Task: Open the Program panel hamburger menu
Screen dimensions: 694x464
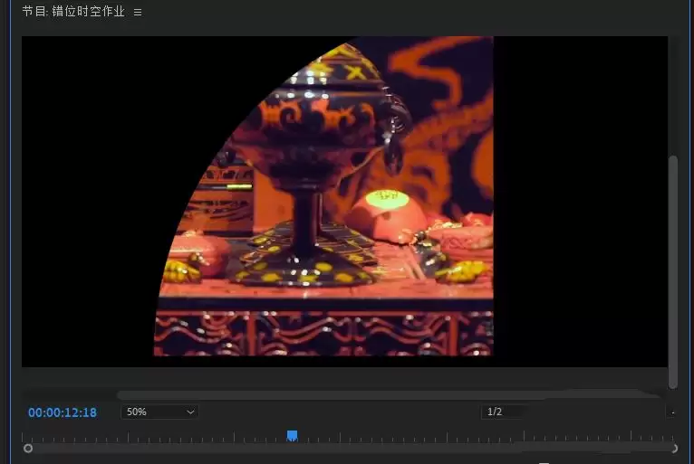Action: (138, 13)
